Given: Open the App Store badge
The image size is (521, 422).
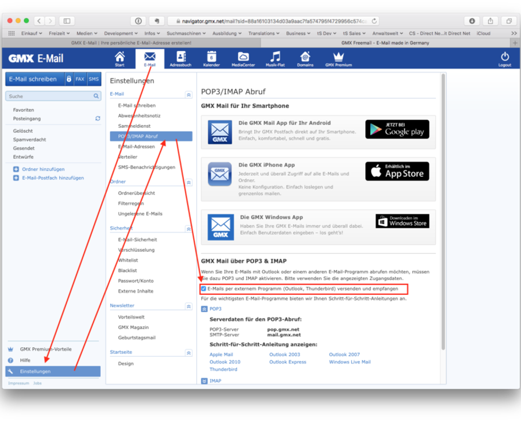Looking at the screenshot, I should click(397, 171).
